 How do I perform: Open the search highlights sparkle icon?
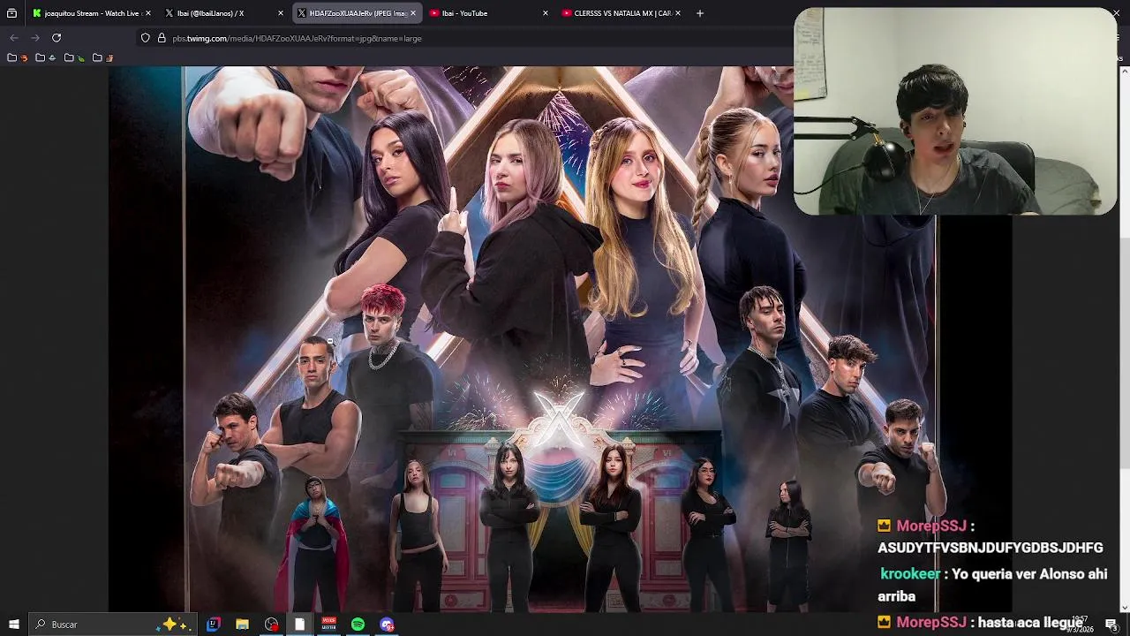pos(172,624)
